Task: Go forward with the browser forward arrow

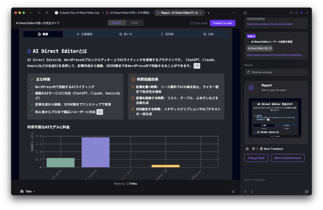Action: pos(39,13)
